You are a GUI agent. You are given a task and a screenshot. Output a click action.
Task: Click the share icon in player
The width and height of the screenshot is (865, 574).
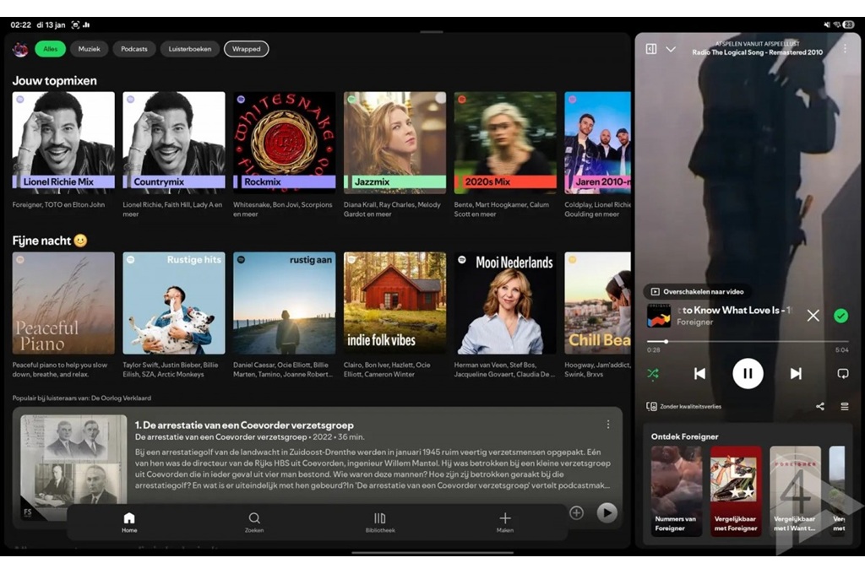point(820,406)
